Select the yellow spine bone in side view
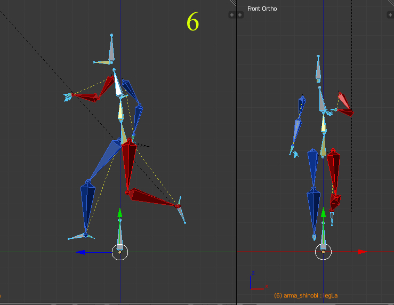Image resolution: width=394 pixels, height=305 pixels. (121, 110)
